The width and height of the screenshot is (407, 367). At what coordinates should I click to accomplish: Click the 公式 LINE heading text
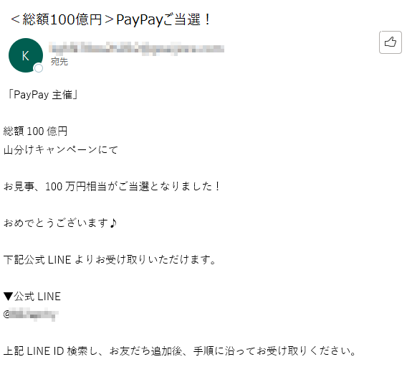[37, 296]
